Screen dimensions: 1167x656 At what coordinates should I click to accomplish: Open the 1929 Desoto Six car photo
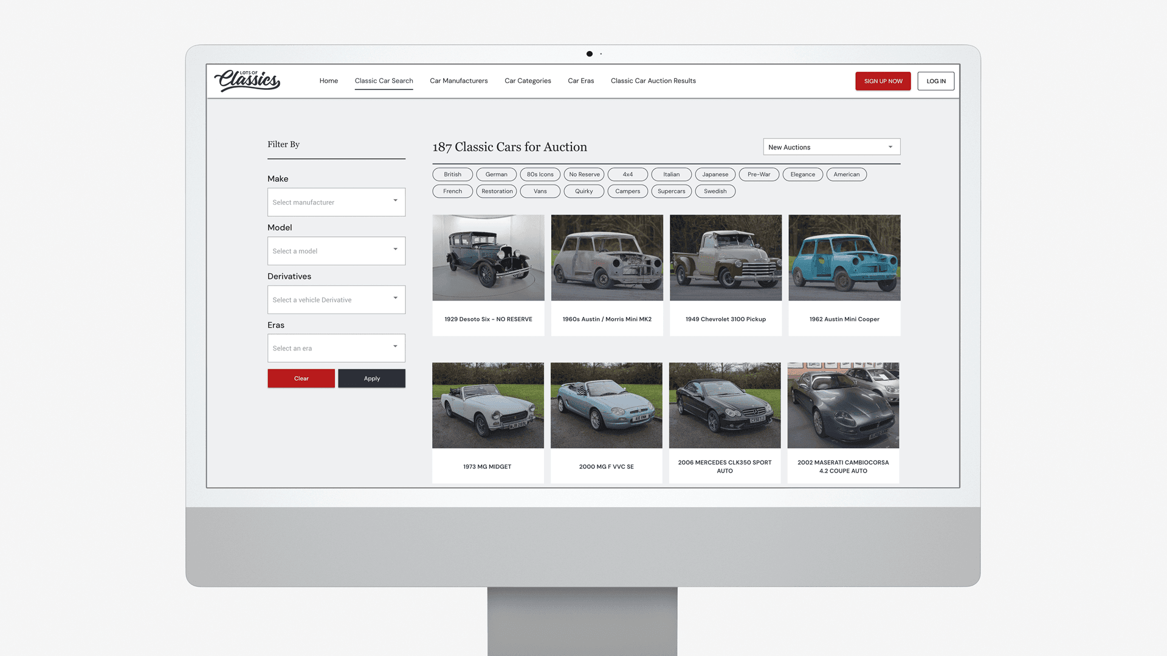[489, 258]
